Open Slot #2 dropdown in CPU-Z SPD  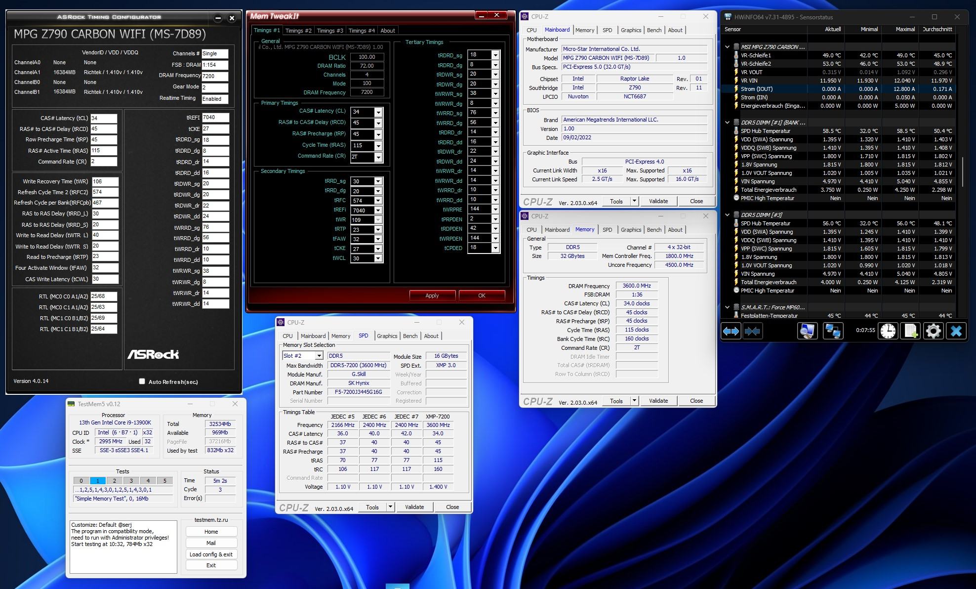point(319,356)
